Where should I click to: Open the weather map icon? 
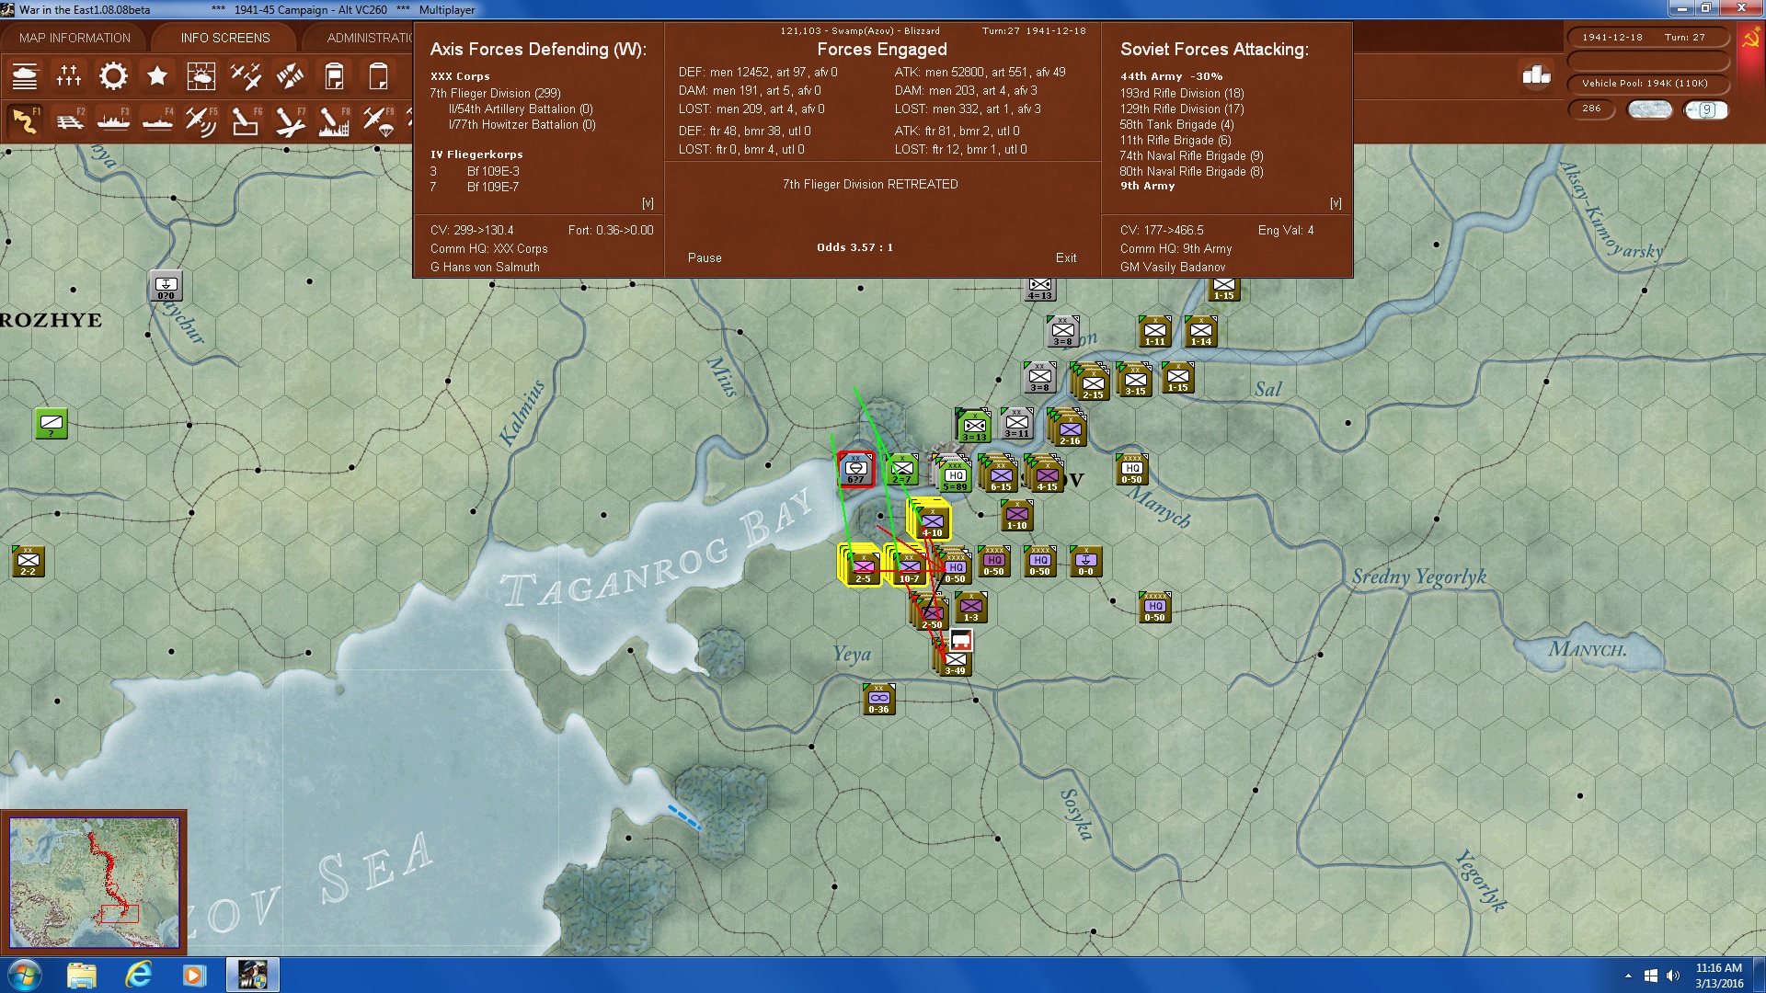[x=201, y=76]
